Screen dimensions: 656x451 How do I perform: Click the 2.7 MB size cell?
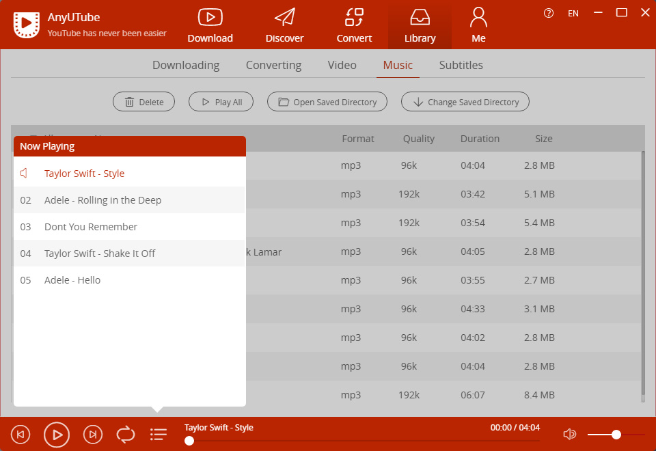coord(539,280)
